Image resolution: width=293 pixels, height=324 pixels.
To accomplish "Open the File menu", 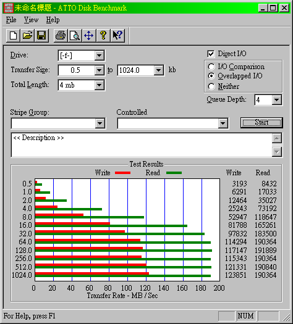I will coord(11,20).
